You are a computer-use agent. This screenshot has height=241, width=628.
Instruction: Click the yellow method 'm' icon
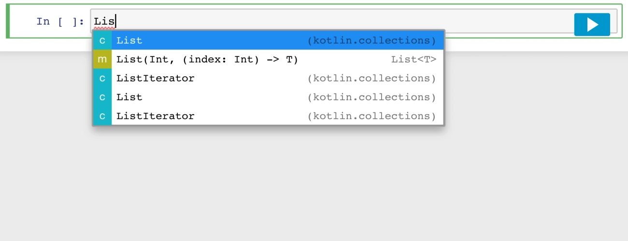pyautogui.click(x=102, y=59)
